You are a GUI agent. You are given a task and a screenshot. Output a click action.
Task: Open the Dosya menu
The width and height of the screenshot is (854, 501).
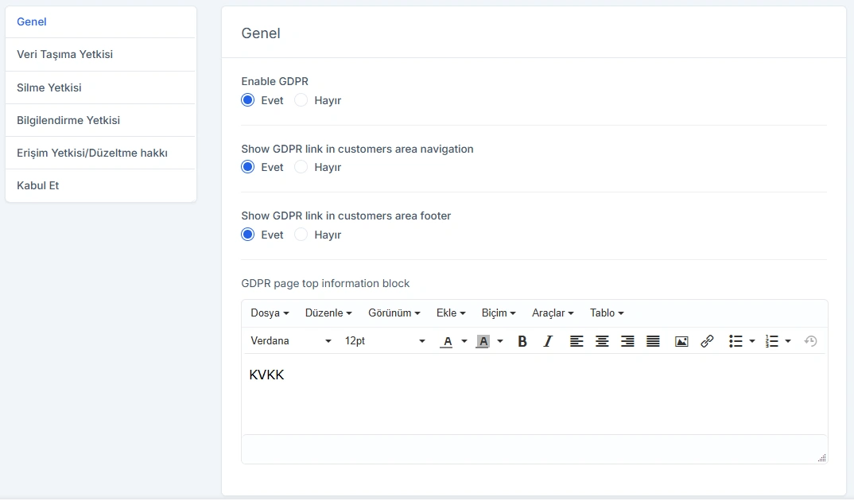coord(270,313)
